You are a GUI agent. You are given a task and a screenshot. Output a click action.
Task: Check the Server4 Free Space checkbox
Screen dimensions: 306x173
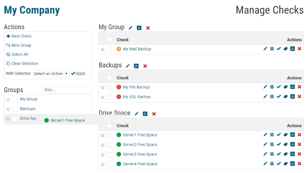pyautogui.click(x=109, y=164)
